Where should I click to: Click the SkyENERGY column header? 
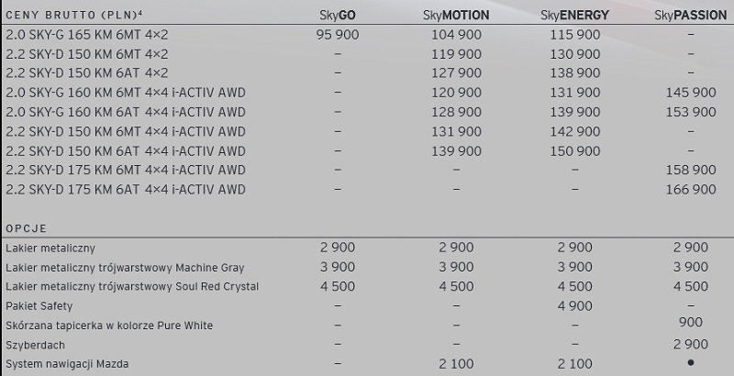574,16
